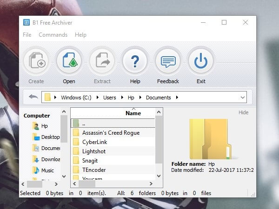The height and width of the screenshot is (209, 279).
Task: Click the B1 Free Archiver title icon
Action: pyautogui.click(x=27, y=23)
